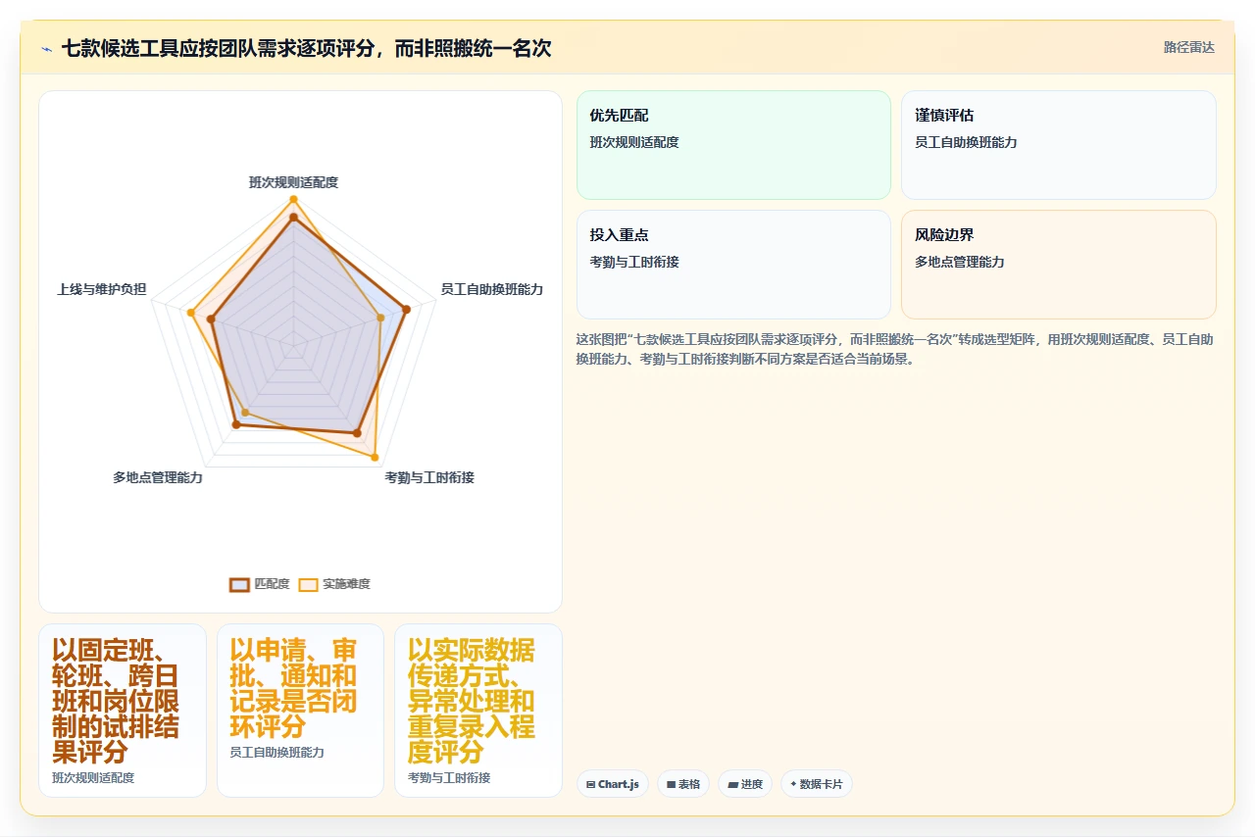Toggle the 匹配度 legend item
The height and width of the screenshot is (837, 1255).
pyautogui.click(x=260, y=584)
